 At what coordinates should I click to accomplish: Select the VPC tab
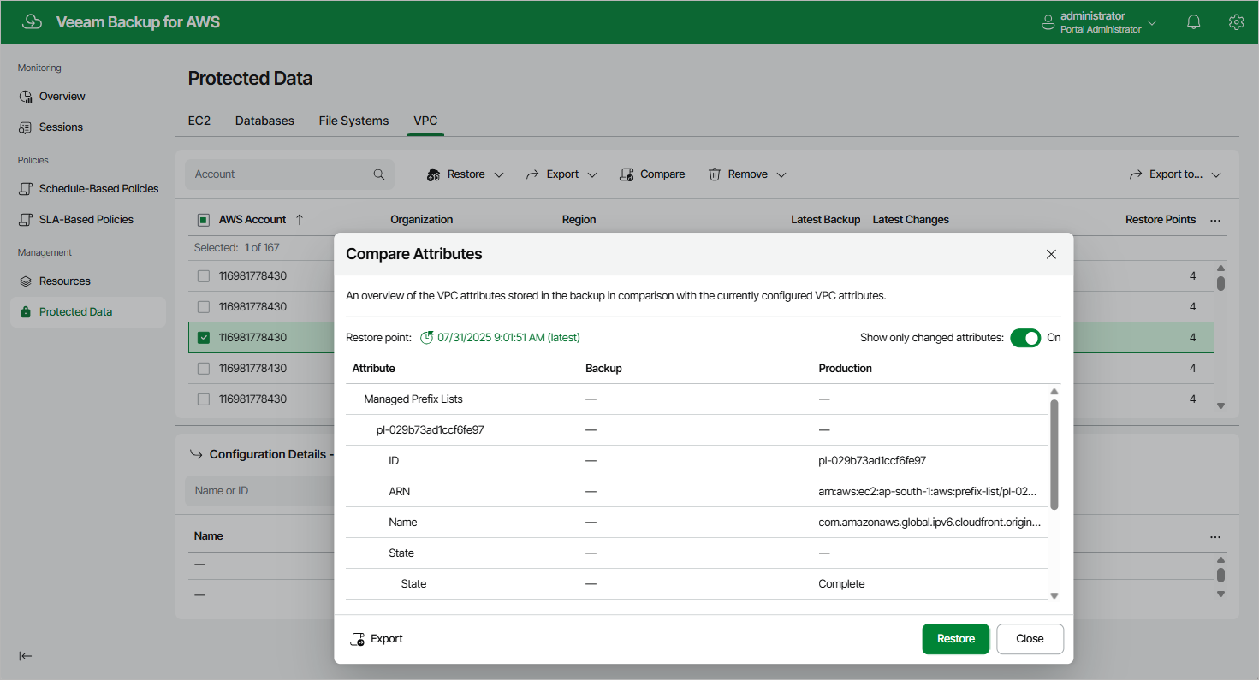point(425,121)
